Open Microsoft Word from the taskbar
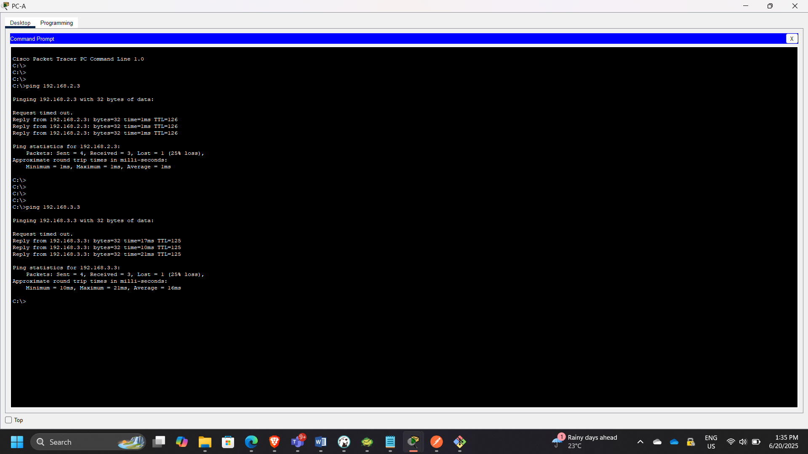 [x=321, y=442]
